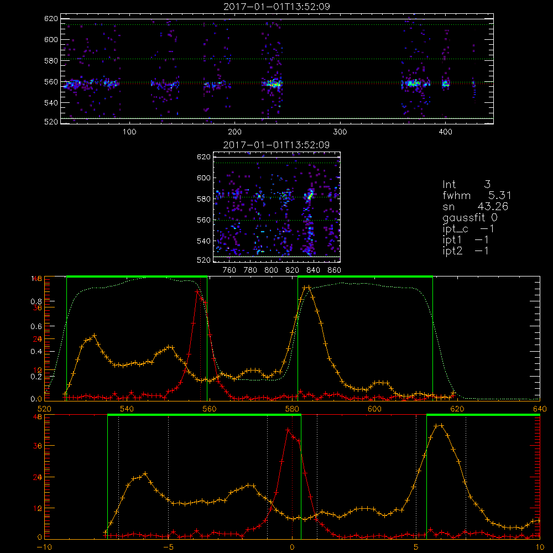Click the 'ipt2 -1' readout
The width and height of the screenshot is (553, 553).
pos(466,251)
